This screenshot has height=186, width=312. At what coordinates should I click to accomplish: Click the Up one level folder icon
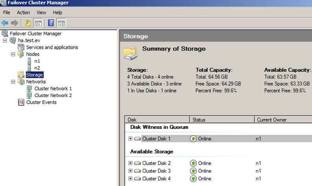click(x=28, y=23)
